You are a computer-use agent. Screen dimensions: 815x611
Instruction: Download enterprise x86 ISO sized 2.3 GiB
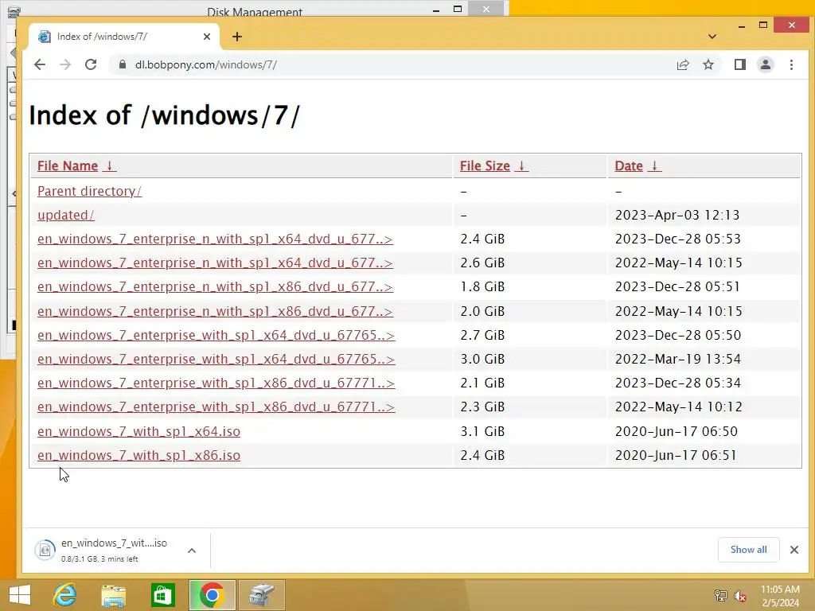[216, 407]
